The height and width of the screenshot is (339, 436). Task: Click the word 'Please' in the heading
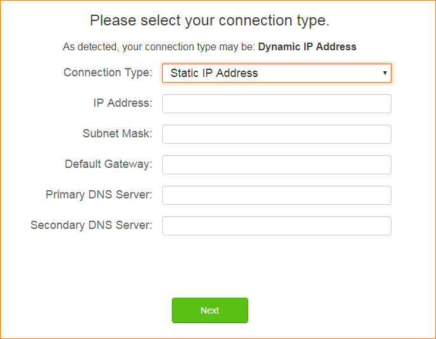(113, 20)
